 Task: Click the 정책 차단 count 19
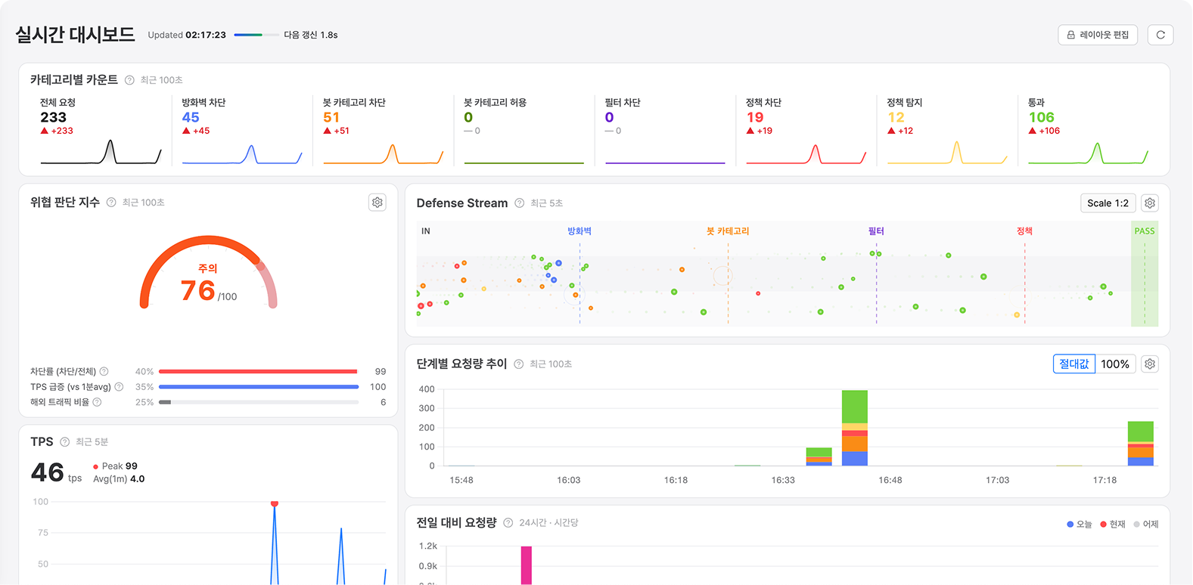click(x=755, y=117)
